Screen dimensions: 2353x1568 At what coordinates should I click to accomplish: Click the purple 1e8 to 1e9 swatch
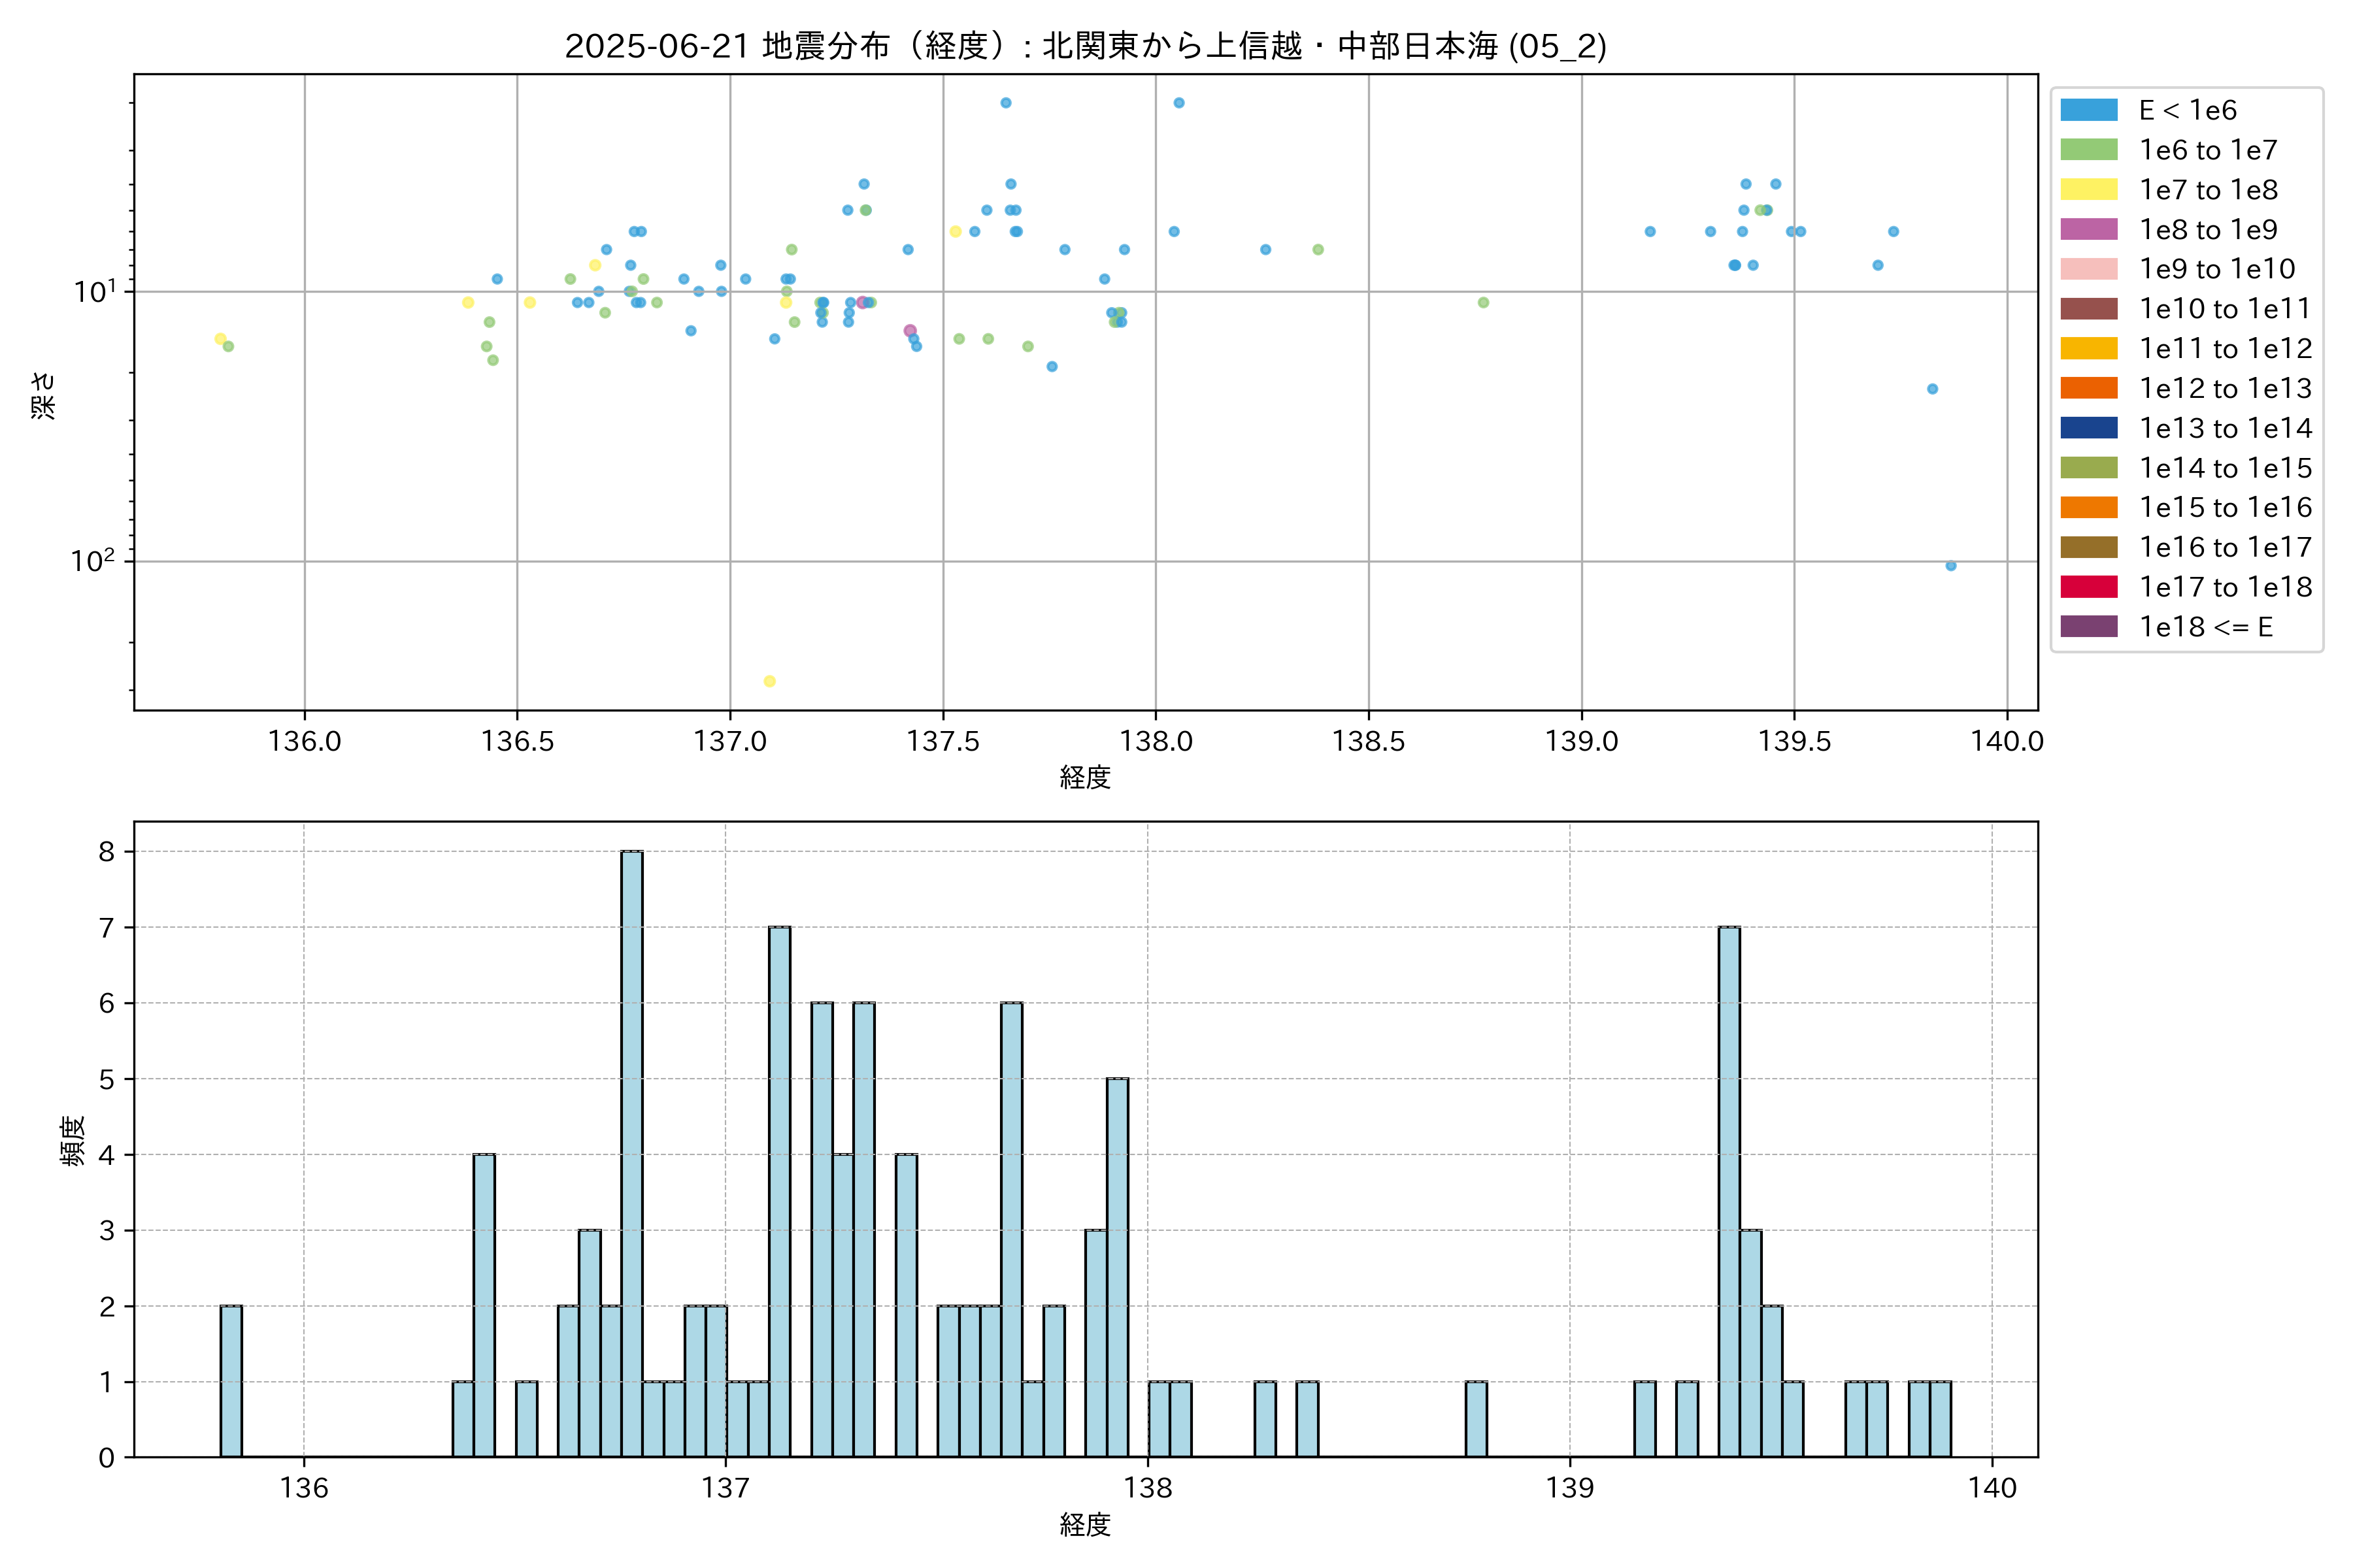(x=2088, y=229)
